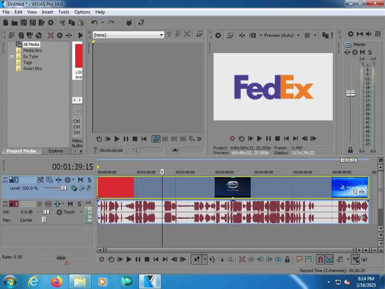385x289 pixels.
Task: Select the Smart Bins folder
Action: coord(33,68)
